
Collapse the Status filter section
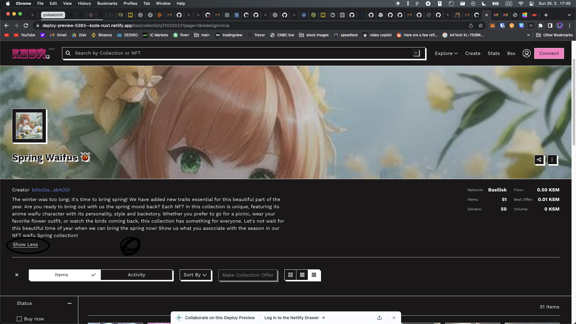(x=69, y=303)
